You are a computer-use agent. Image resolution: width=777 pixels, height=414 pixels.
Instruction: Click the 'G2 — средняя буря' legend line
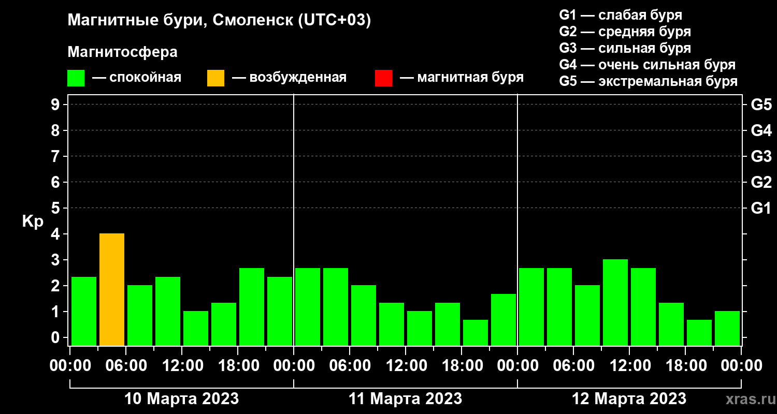click(x=625, y=32)
